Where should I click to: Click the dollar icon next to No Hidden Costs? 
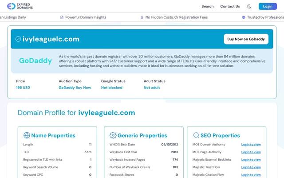click(x=142, y=17)
